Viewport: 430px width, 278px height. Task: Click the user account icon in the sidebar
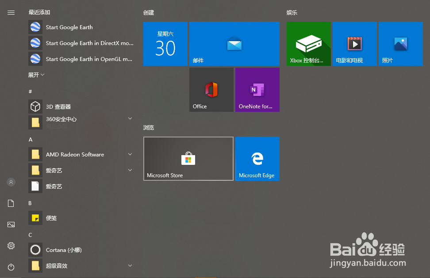[11, 182]
